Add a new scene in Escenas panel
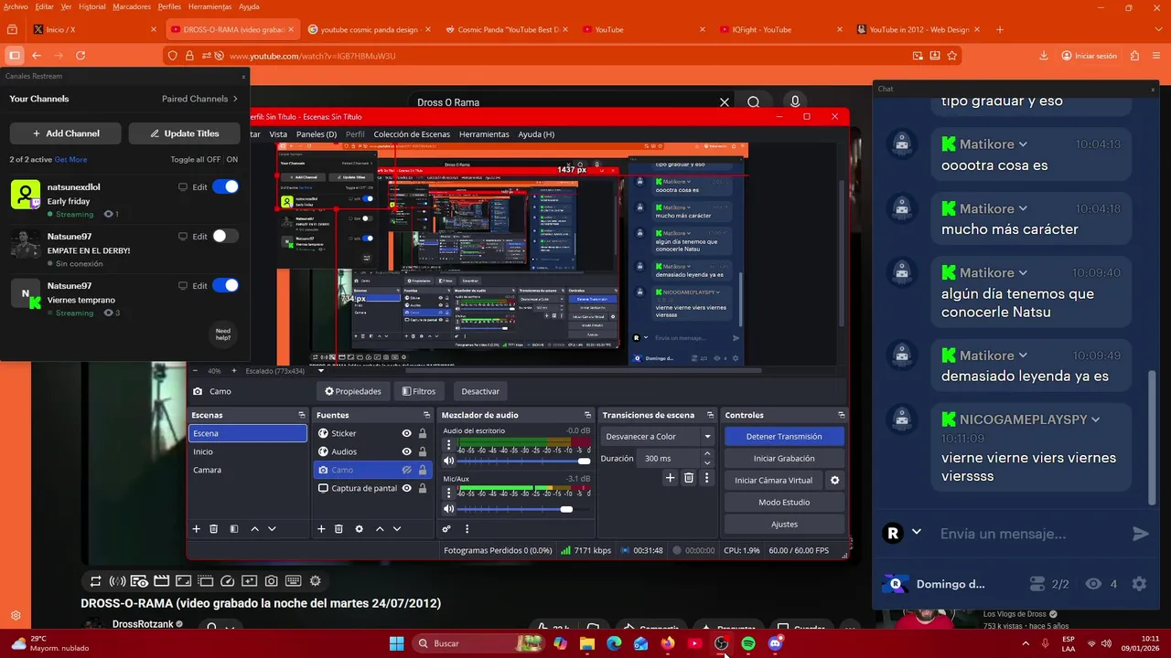The height and width of the screenshot is (658, 1171). (196, 528)
